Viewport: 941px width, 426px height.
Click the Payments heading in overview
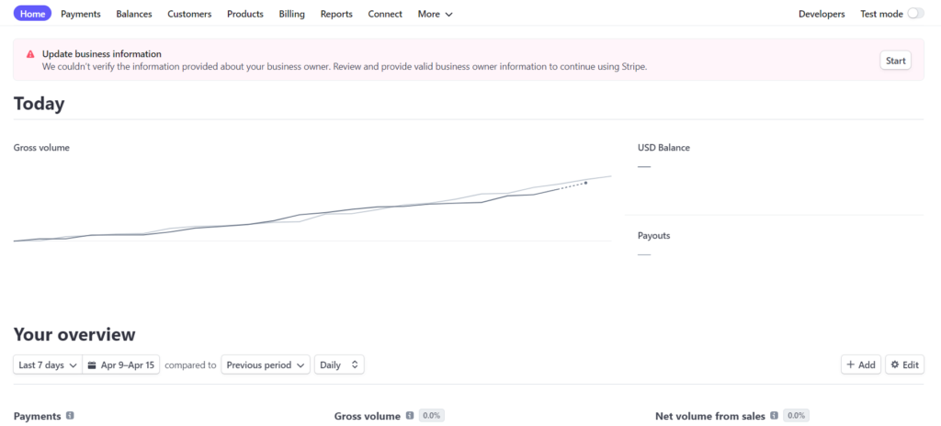(x=37, y=416)
